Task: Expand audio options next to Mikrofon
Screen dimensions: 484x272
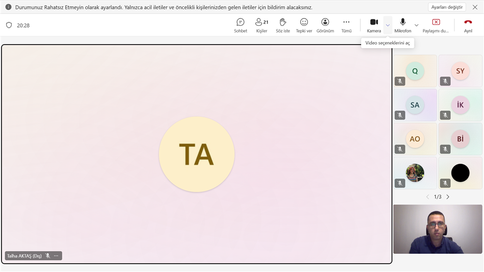Action: click(x=416, y=25)
